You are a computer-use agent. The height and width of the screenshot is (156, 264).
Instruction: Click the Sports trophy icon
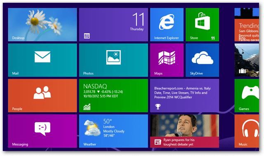click(x=158, y=107)
